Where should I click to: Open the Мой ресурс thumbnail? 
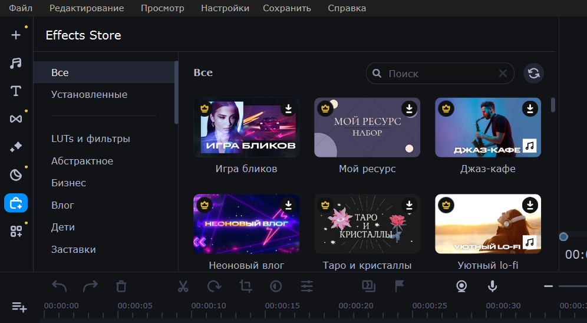pos(367,128)
